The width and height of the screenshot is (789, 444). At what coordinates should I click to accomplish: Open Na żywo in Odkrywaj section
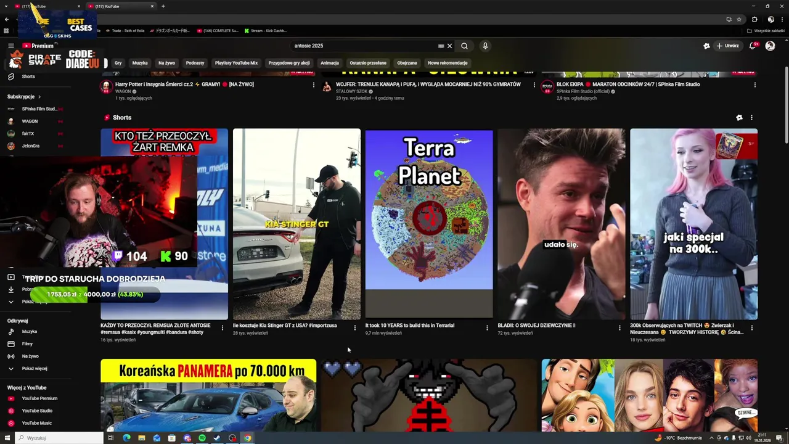[x=30, y=356]
